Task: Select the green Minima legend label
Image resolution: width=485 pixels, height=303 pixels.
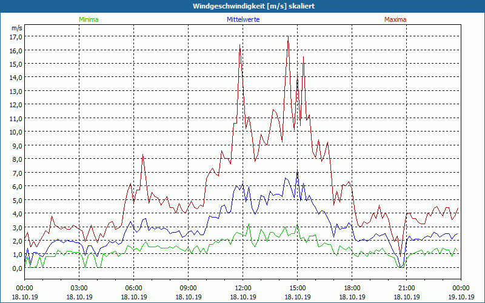Action: [89, 19]
